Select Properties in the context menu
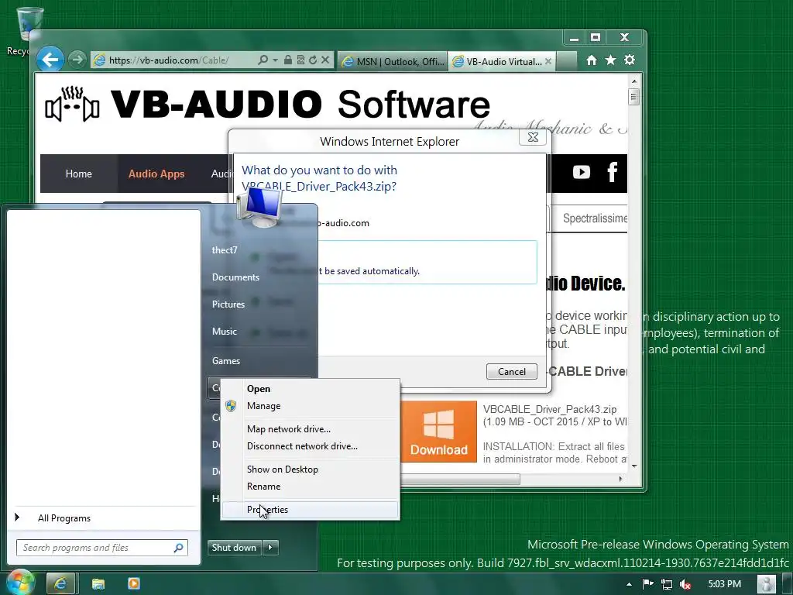This screenshot has height=595, width=793. tap(310, 510)
